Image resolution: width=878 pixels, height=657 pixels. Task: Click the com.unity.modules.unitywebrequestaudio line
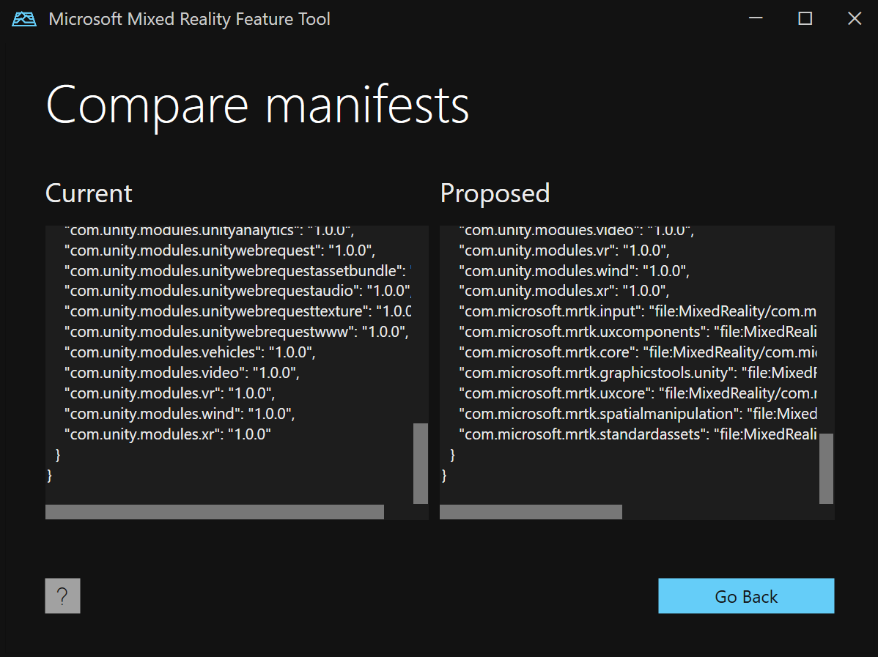pyautogui.click(x=237, y=291)
